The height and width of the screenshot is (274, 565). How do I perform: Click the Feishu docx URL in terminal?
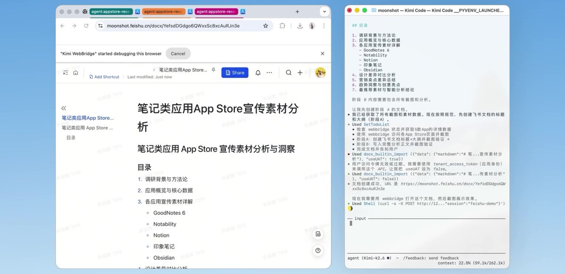pos(430,186)
